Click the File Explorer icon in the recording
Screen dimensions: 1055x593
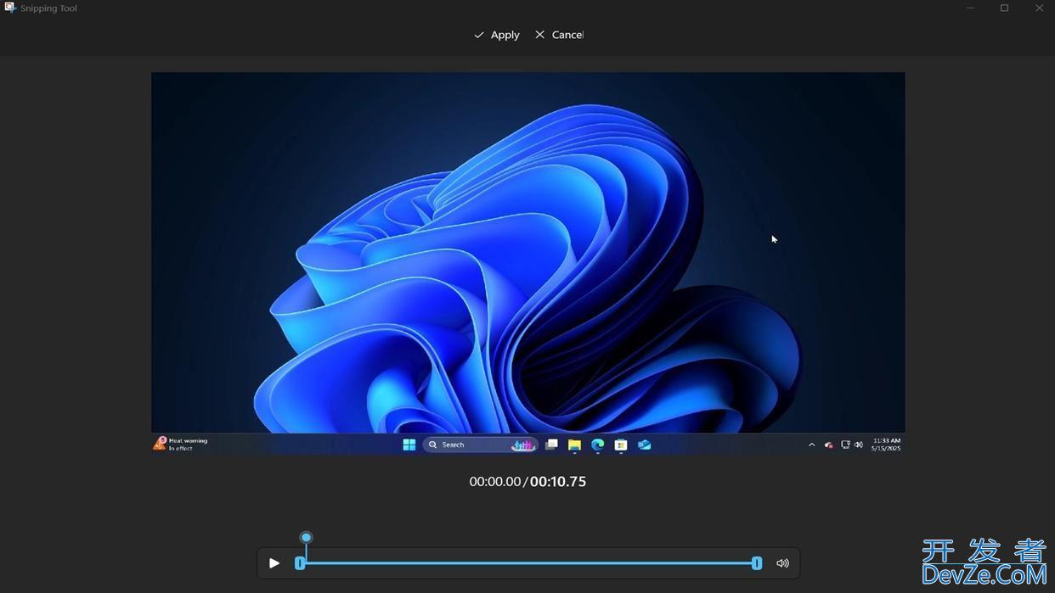point(574,445)
